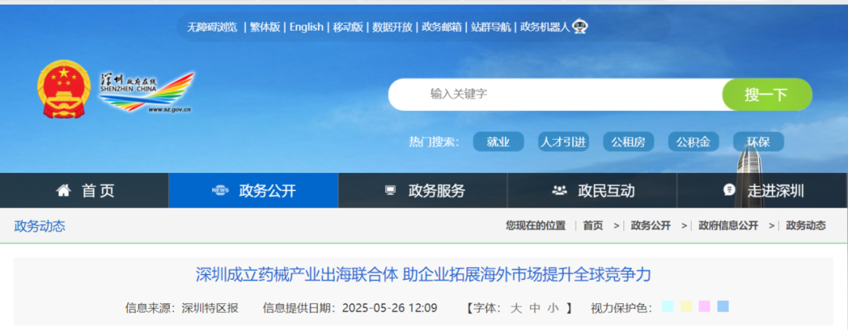
Task: Open the 移动版 mobile version link
Action: [x=348, y=27]
